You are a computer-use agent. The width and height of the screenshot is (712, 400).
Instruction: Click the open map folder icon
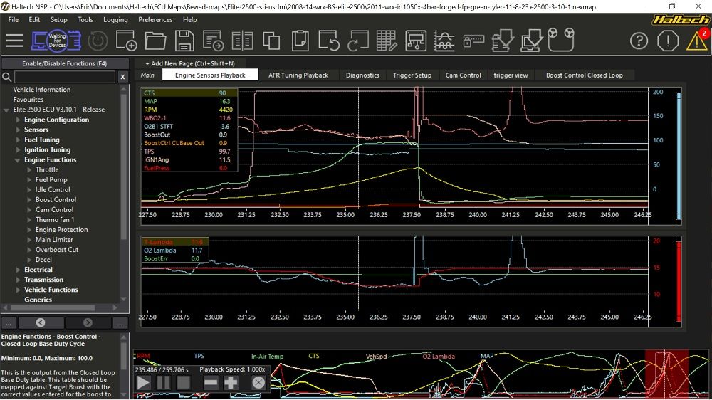[155, 40]
